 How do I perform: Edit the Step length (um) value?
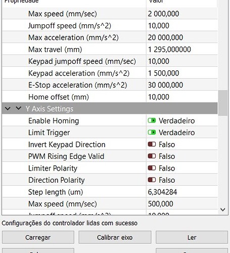click(182, 192)
